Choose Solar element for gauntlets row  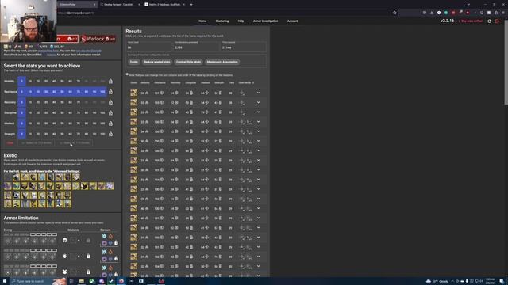click(110, 252)
